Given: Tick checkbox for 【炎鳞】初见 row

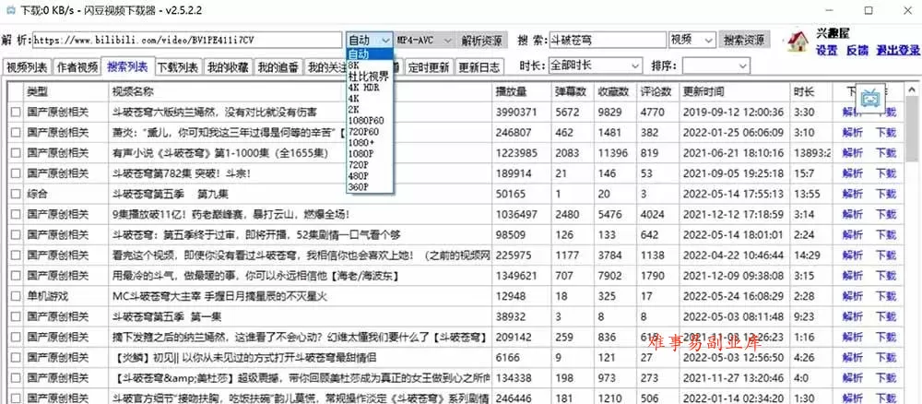Looking at the screenshot, I should pyautogui.click(x=16, y=358).
